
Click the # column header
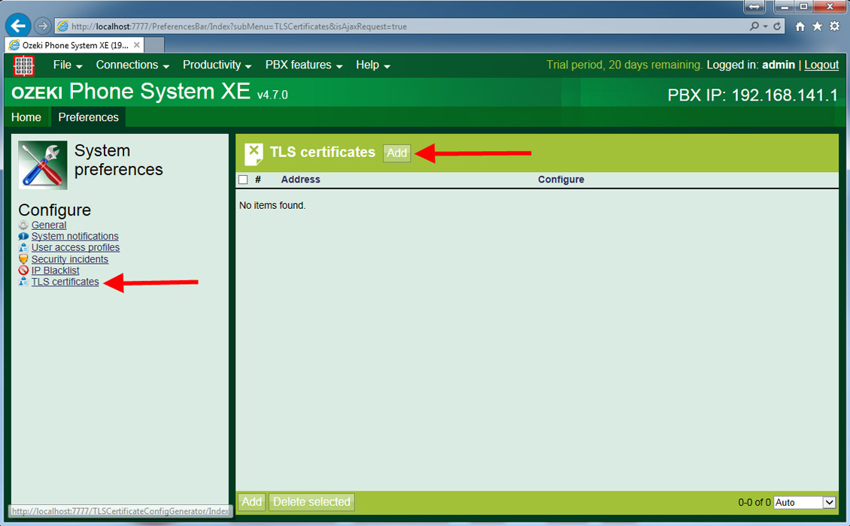click(258, 180)
